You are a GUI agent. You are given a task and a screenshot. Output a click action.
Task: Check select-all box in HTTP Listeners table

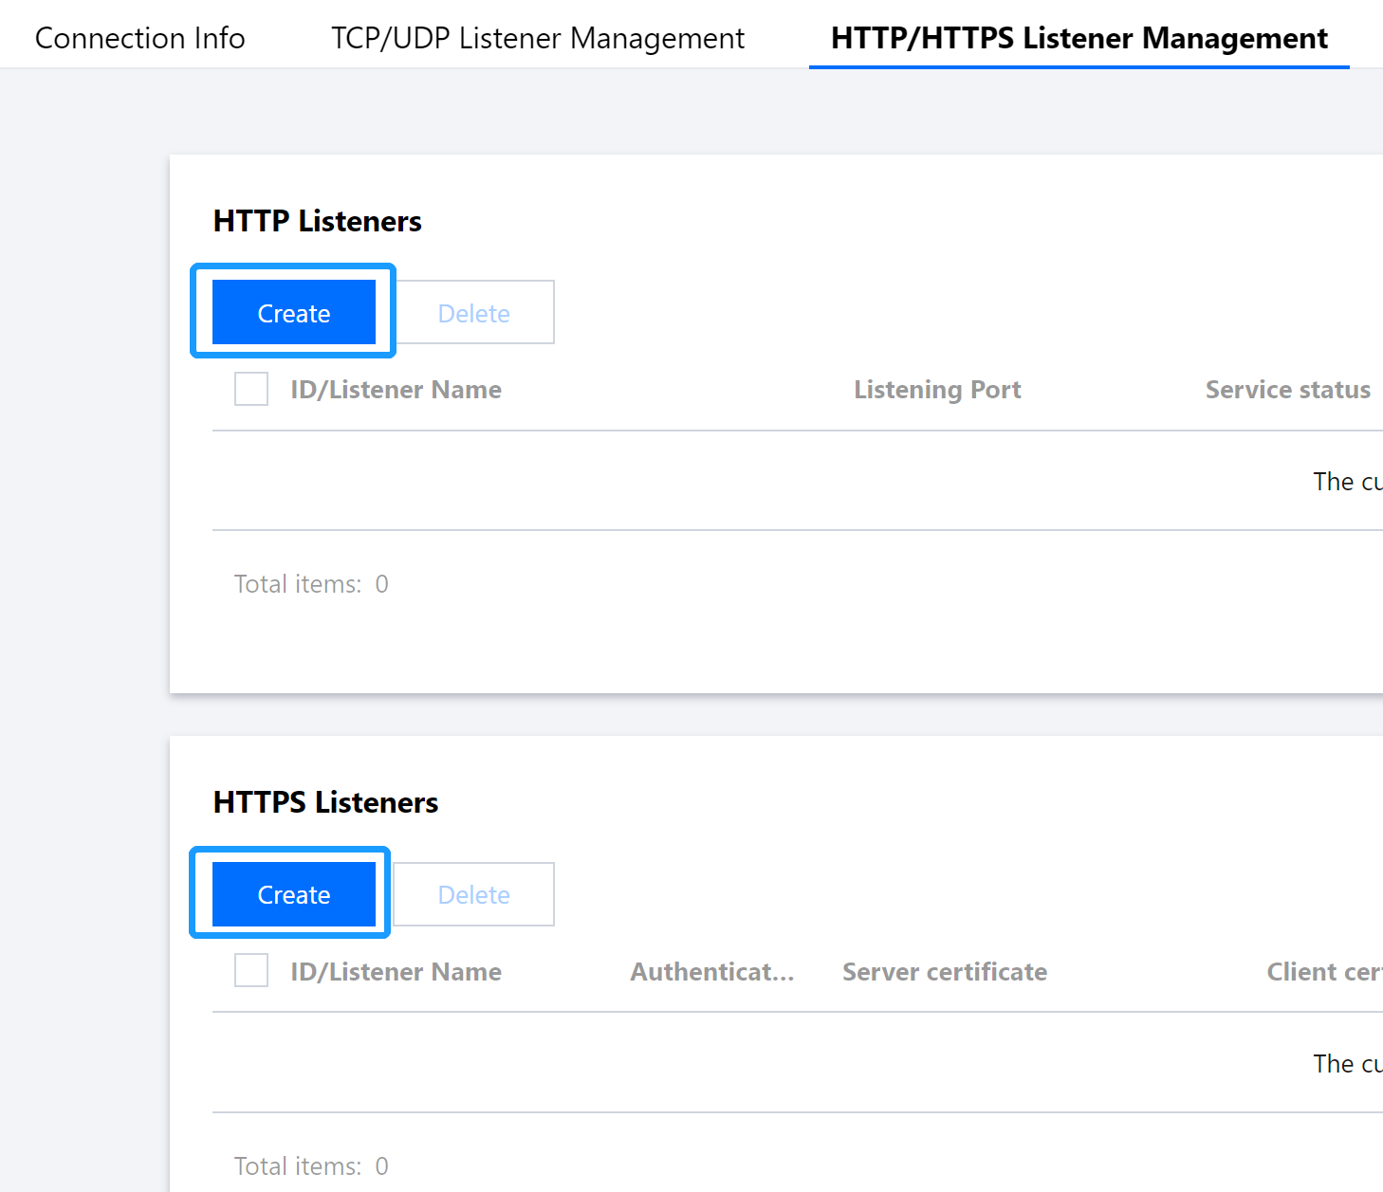(251, 389)
